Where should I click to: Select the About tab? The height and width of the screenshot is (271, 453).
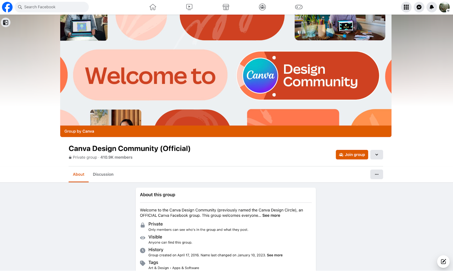[x=78, y=174]
